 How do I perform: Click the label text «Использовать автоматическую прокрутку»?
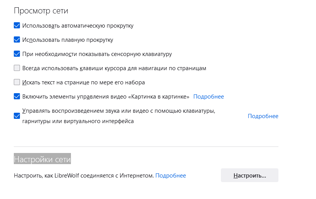78,26
